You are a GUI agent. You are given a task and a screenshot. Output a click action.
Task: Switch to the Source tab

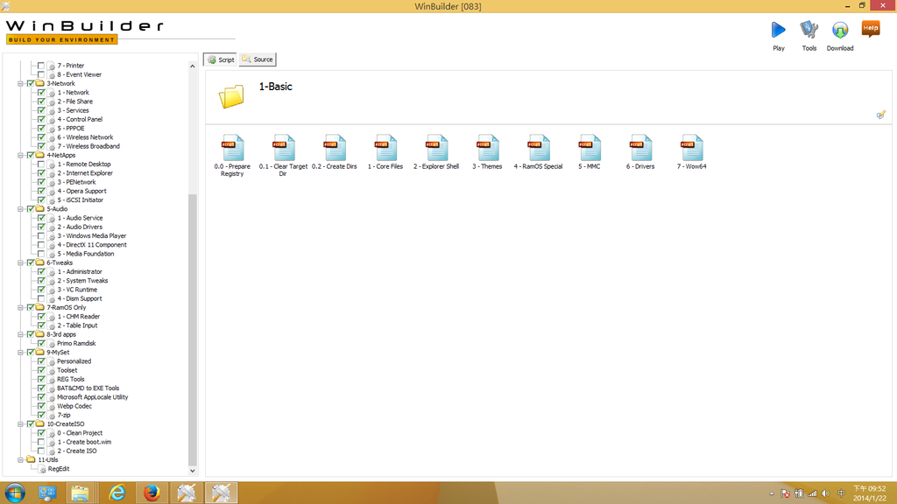pyautogui.click(x=258, y=59)
